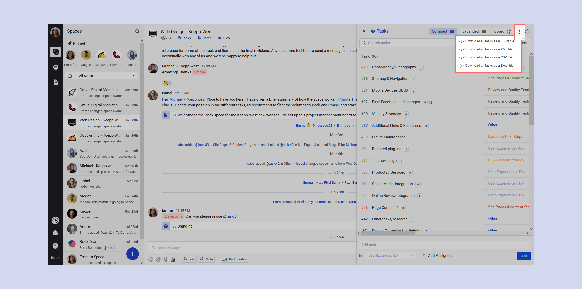Open the notifications bell icon

[55, 233]
